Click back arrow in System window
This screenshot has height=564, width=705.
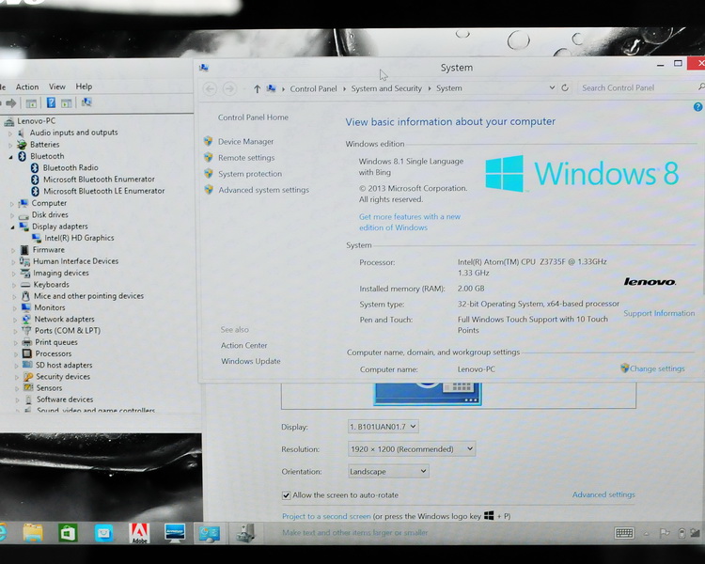(210, 89)
